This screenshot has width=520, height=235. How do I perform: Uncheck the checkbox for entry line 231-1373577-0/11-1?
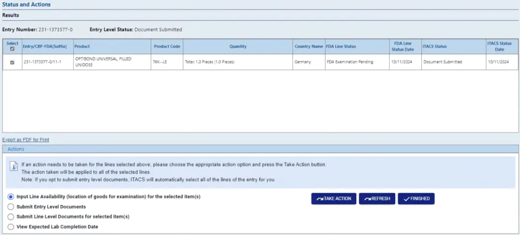12,62
